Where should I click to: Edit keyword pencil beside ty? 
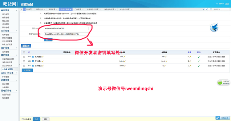(165, 66)
